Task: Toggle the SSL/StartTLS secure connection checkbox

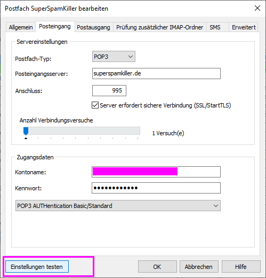Action: pyautogui.click(x=95, y=105)
